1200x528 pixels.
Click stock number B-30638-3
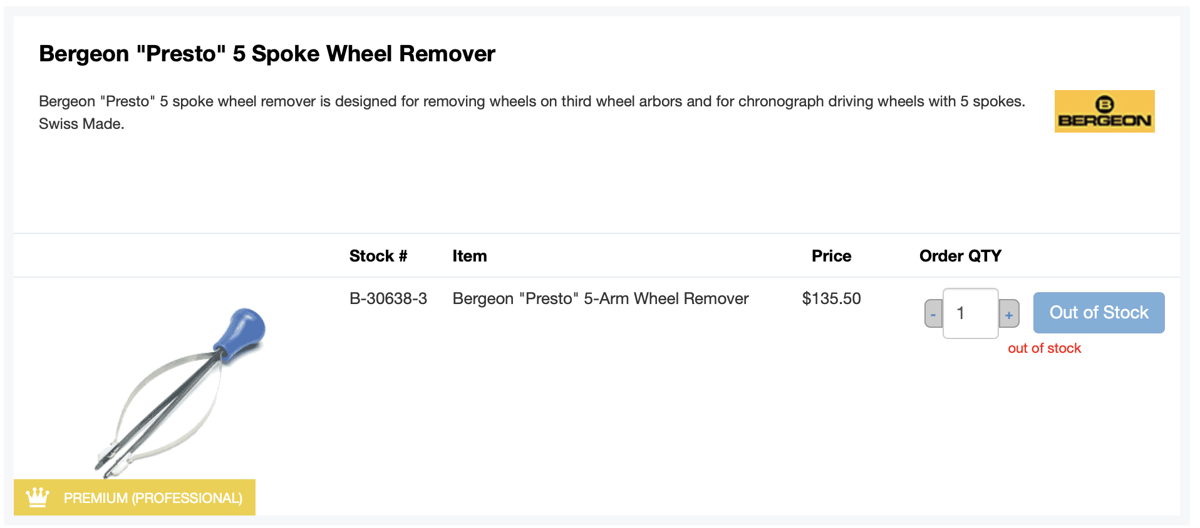coord(388,298)
